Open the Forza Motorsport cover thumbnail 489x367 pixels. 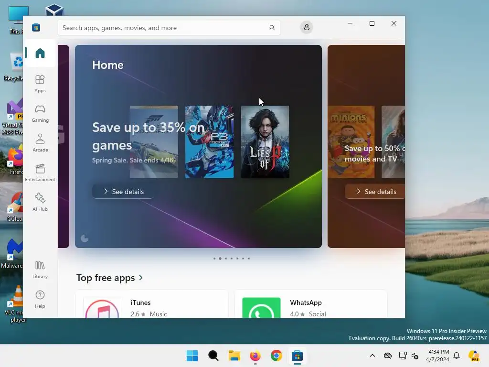point(154,142)
